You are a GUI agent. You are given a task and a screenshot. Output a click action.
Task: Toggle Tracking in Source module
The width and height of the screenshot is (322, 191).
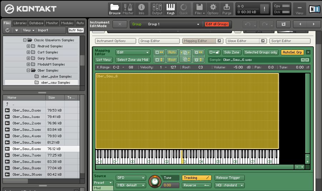click(x=196, y=178)
